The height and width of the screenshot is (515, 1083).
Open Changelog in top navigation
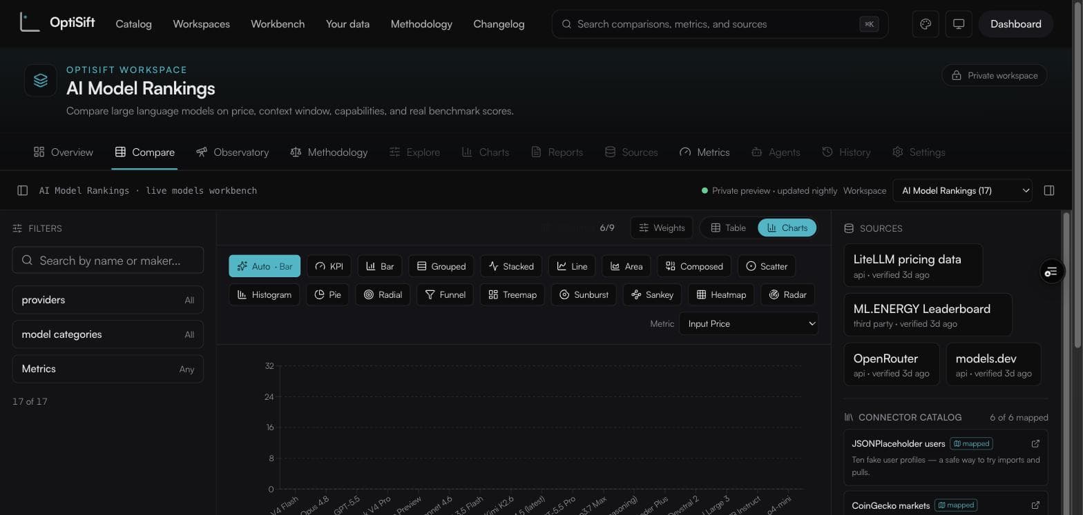(499, 24)
